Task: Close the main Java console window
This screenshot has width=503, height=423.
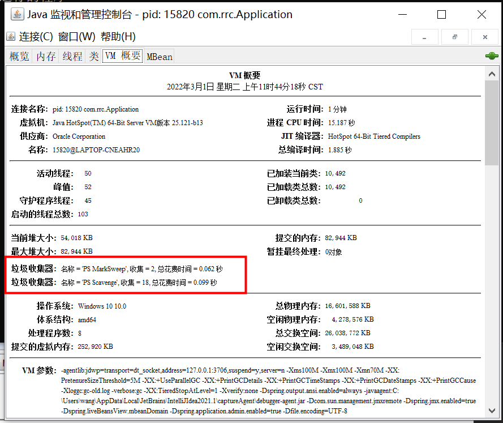Action: coord(481,15)
